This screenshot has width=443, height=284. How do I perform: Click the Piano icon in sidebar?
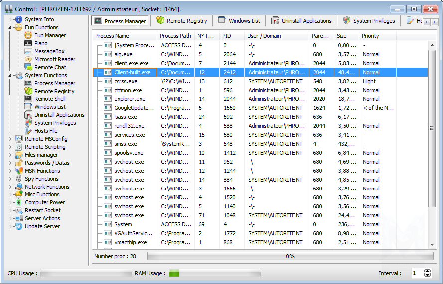pyautogui.click(x=28, y=43)
